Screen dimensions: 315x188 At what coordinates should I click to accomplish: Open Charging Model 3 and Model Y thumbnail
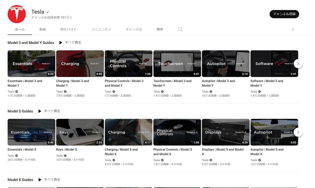tap(80, 64)
